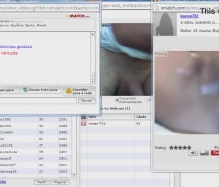The width and height of the screenshot is (219, 187).
Task: Click the Enviar send button
Action: point(87,100)
